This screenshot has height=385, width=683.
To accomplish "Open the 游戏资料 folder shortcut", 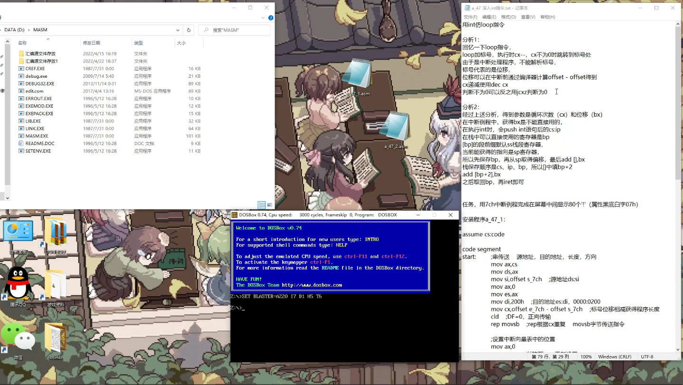I will [56, 287].
